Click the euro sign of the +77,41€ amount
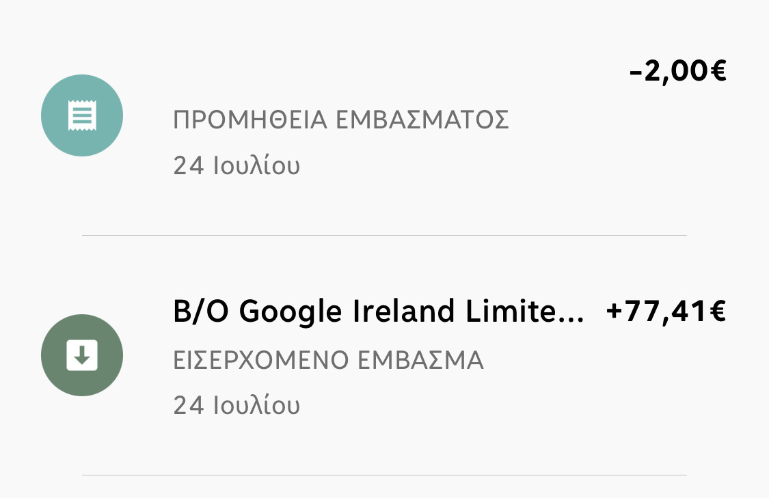The image size is (769, 498). (x=717, y=312)
